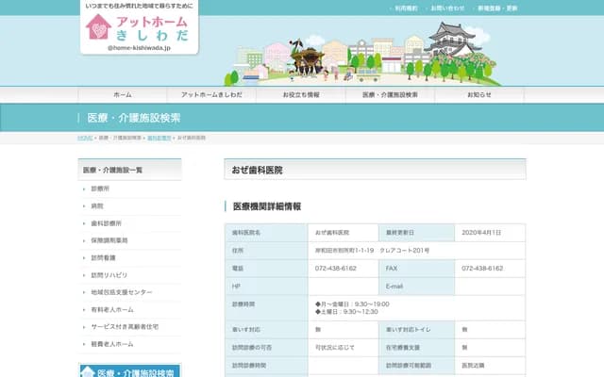Open the アットホームきしわだ navigation tab
Image resolution: width=604 pixels, height=377 pixels.
(211, 95)
